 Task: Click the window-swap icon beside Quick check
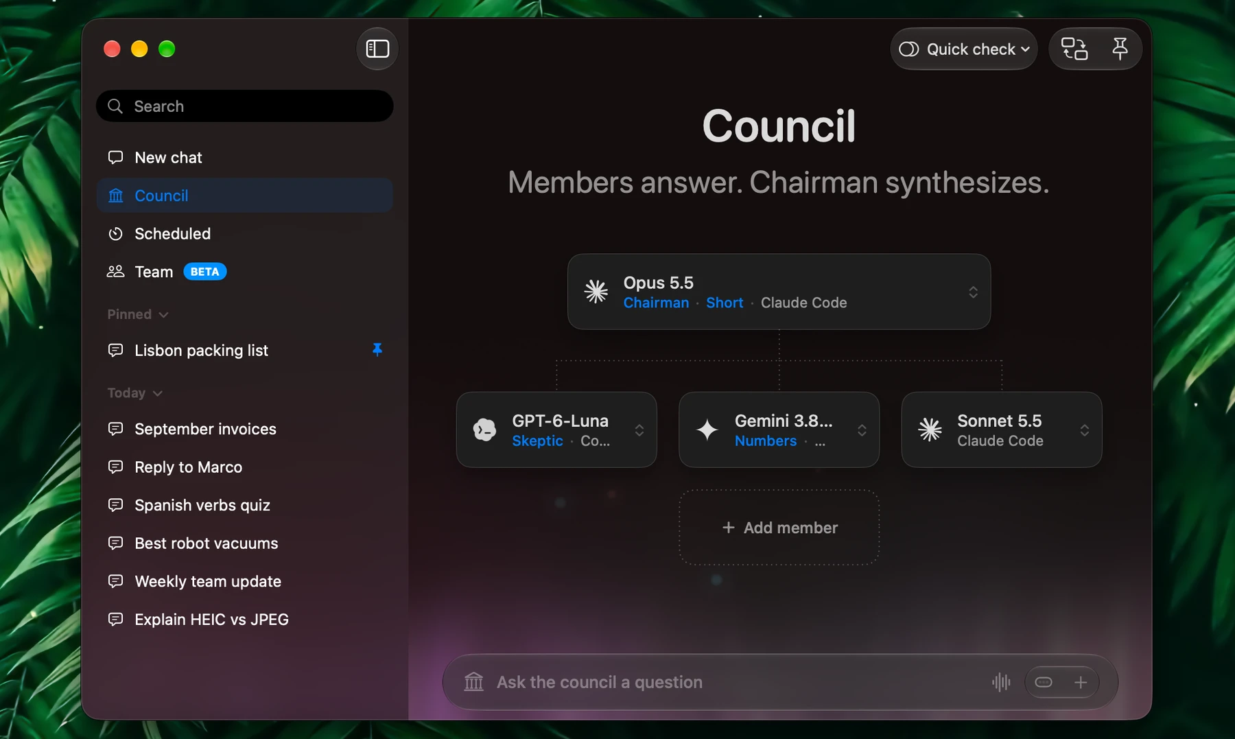tap(1074, 49)
